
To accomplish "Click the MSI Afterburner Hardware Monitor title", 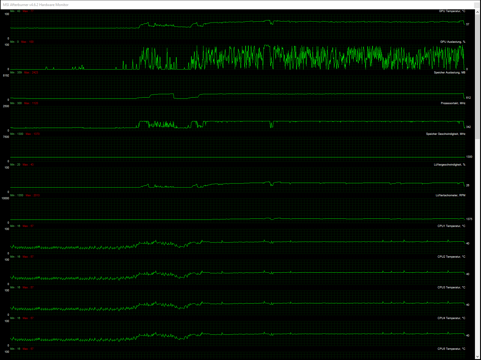I will 36,5.
